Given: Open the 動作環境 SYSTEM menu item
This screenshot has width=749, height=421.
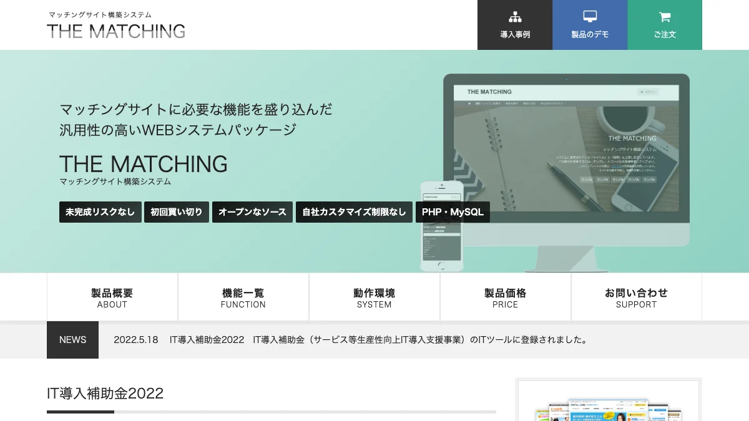Looking at the screenshot, I should click(x=374, y=298).
